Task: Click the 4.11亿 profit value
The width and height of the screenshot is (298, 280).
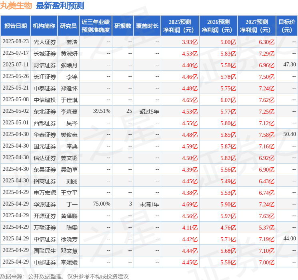Action: (x=190, y=228)
